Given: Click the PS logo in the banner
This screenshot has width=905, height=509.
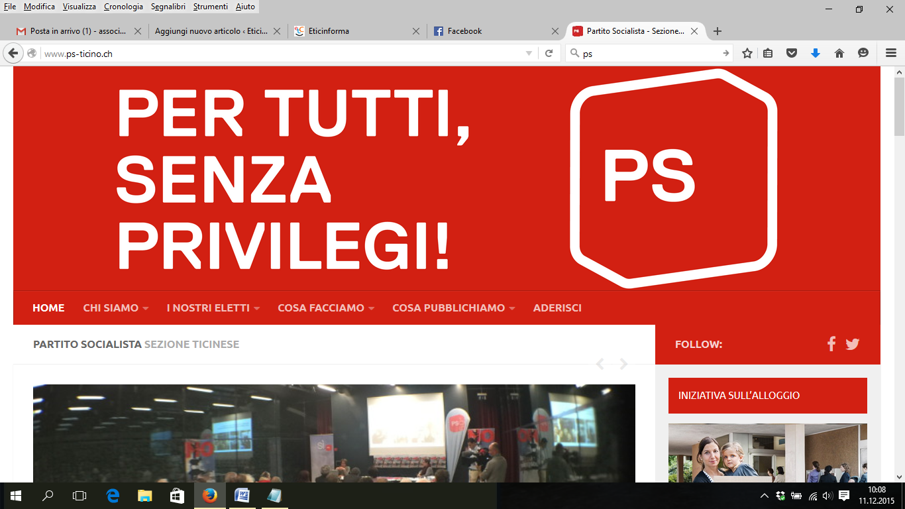Looking at the screenshot, I should [x=673, y=178].
